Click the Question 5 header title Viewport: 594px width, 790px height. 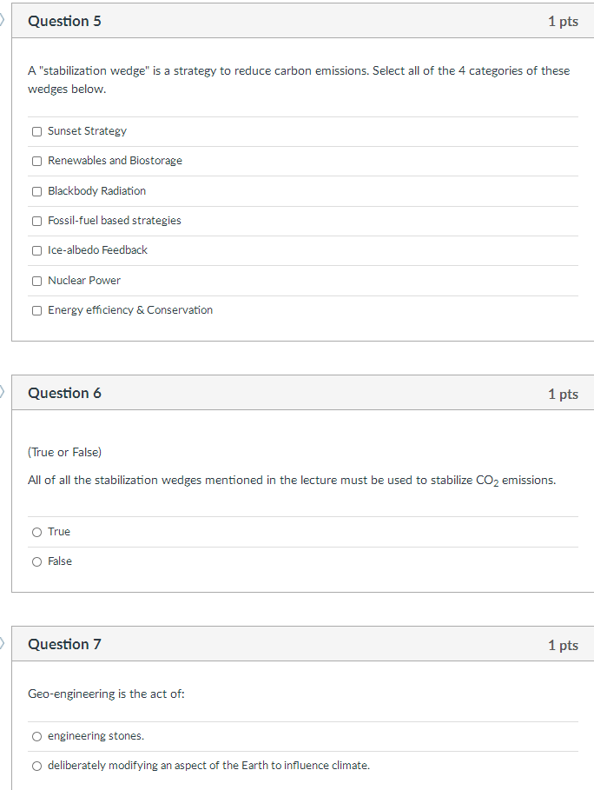pyautogui.click(x=64, y=21)
